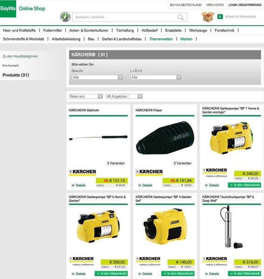Click the round green eco badge icon
The height and width of the screenshot is (279, 264).
coord(65,17)
